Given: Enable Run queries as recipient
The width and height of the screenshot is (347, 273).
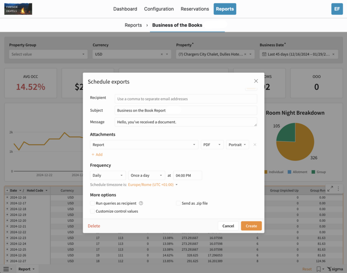Looking at the screenshot, I should 92,203.
